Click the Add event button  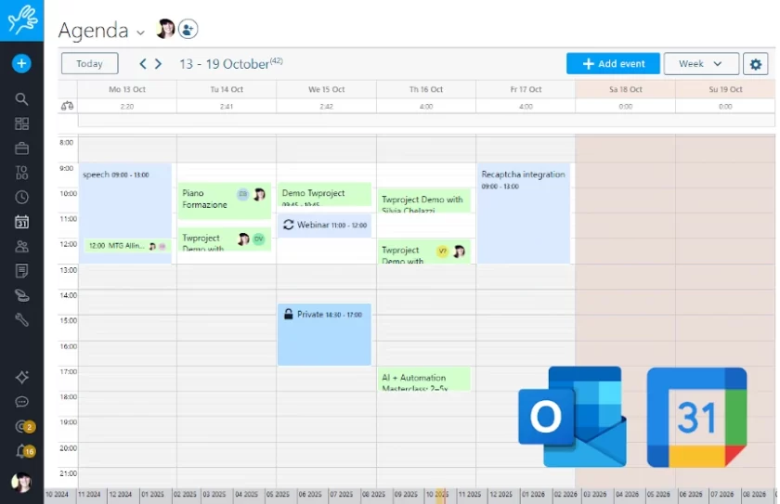click(x=613, y=64)
